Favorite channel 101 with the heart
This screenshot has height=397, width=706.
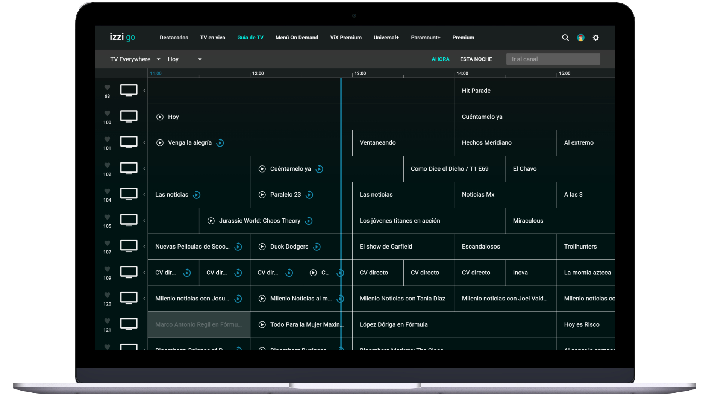pos(107,139)
